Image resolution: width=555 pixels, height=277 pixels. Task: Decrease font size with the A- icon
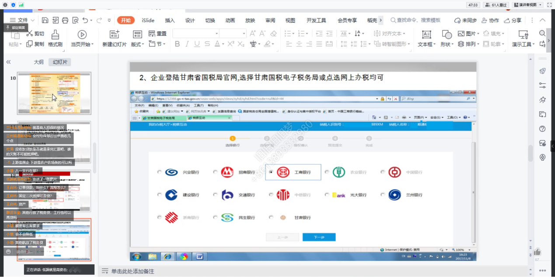pos(263,34)
